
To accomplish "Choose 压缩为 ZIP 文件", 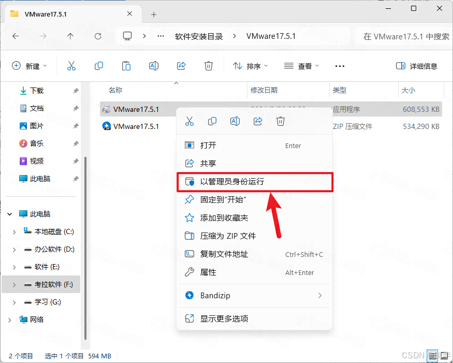I will pyautogui.click(x=254, y=236).
